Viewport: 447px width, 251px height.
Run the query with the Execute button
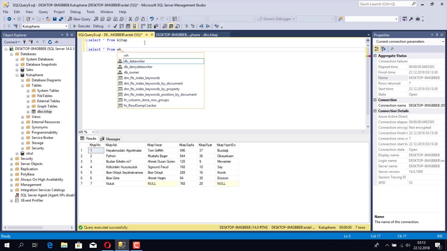(82, 26)
